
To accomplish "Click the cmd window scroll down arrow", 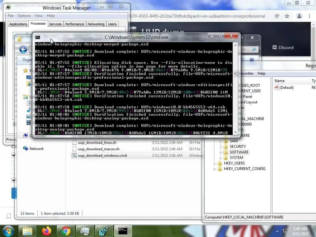I will click(x=235, y=132).
